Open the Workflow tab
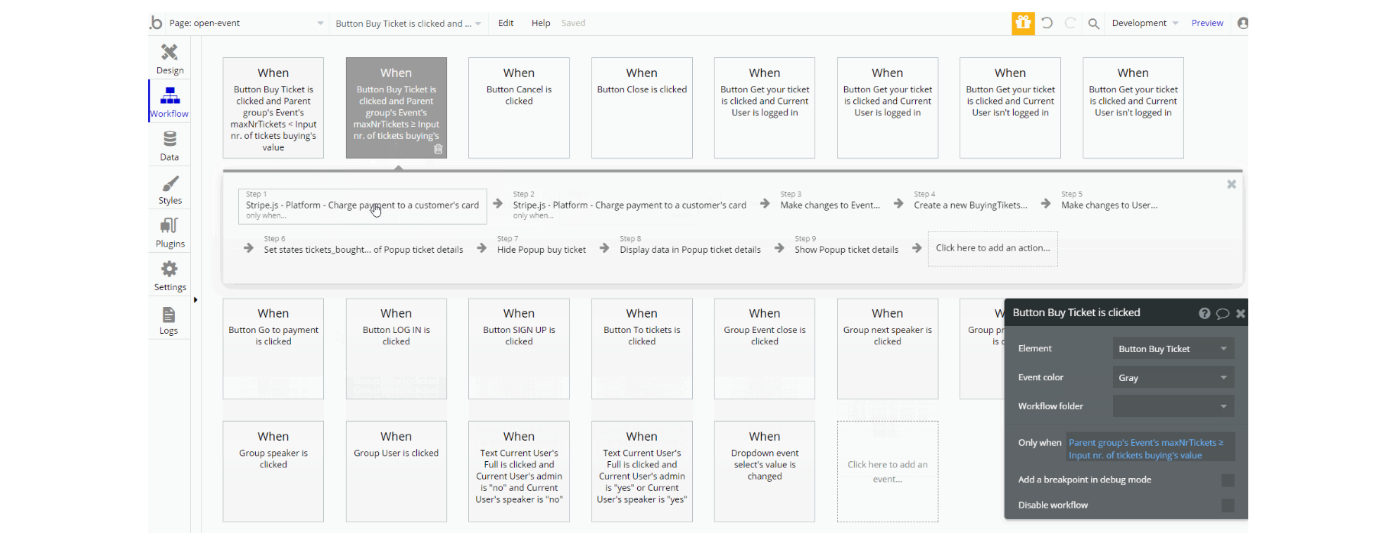 [170, 102]
